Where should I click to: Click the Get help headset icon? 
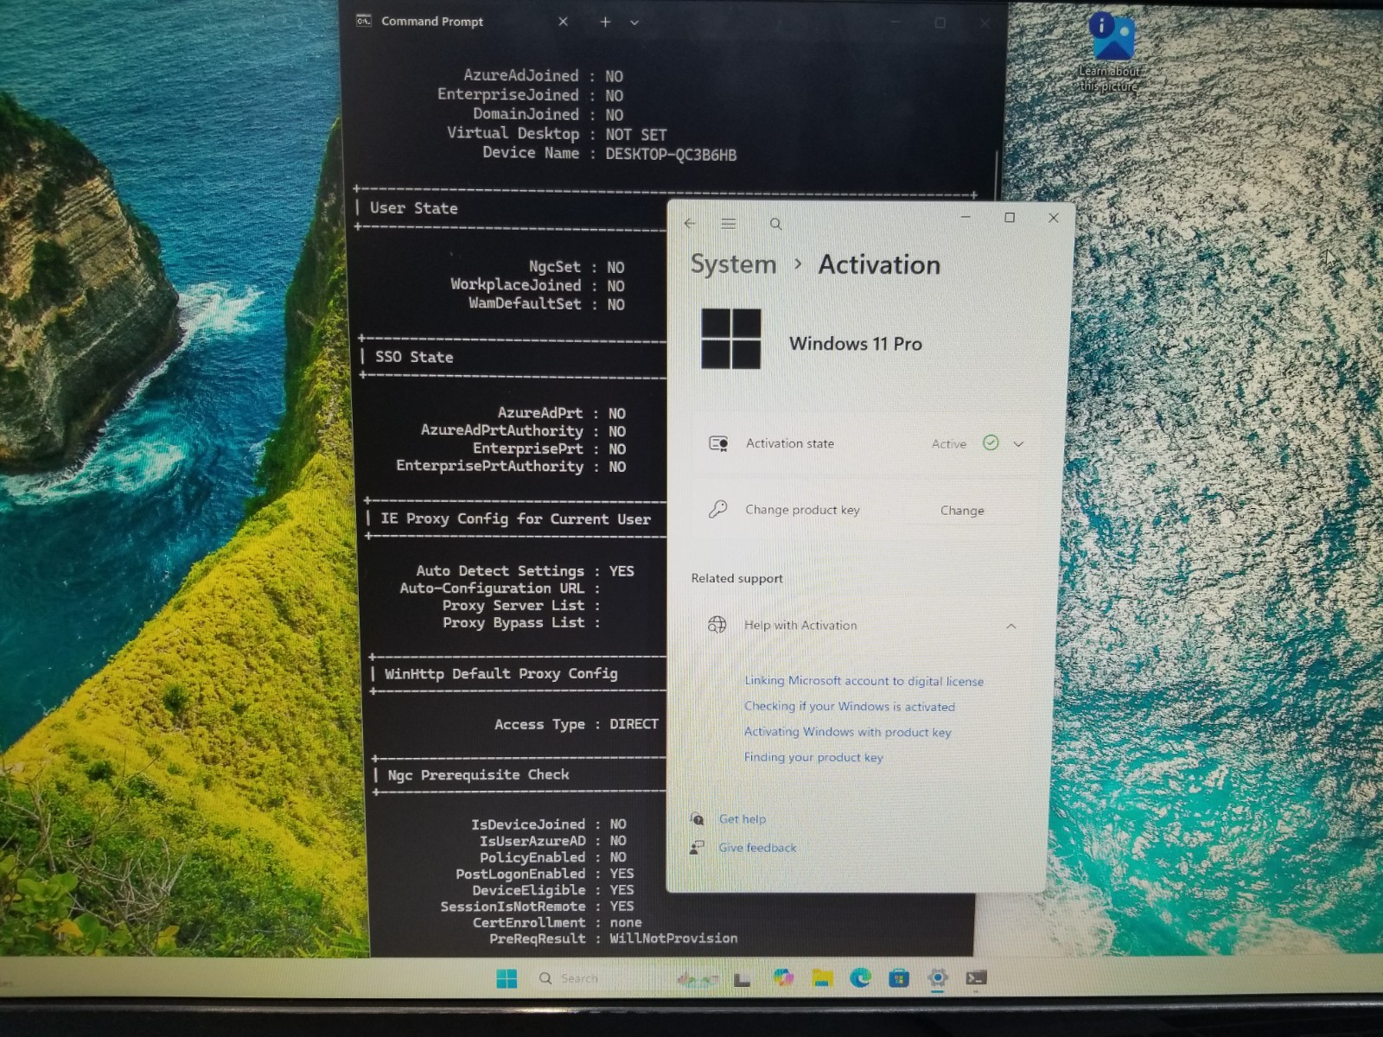(697, 818)
